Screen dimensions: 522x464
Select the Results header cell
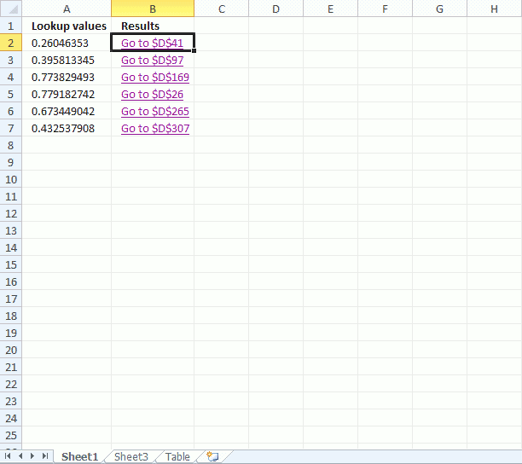153,26
